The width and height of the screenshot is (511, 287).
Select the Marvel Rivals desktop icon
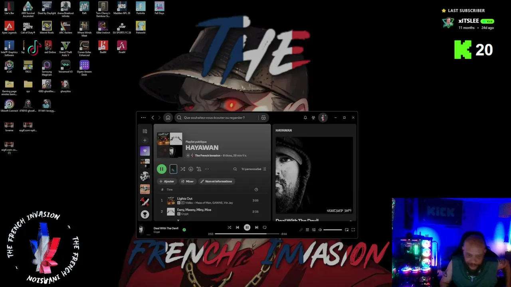point(47,28)
